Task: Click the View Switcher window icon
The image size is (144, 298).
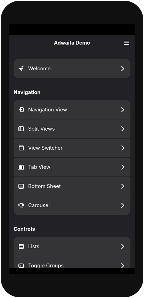Action: (21, 148)
